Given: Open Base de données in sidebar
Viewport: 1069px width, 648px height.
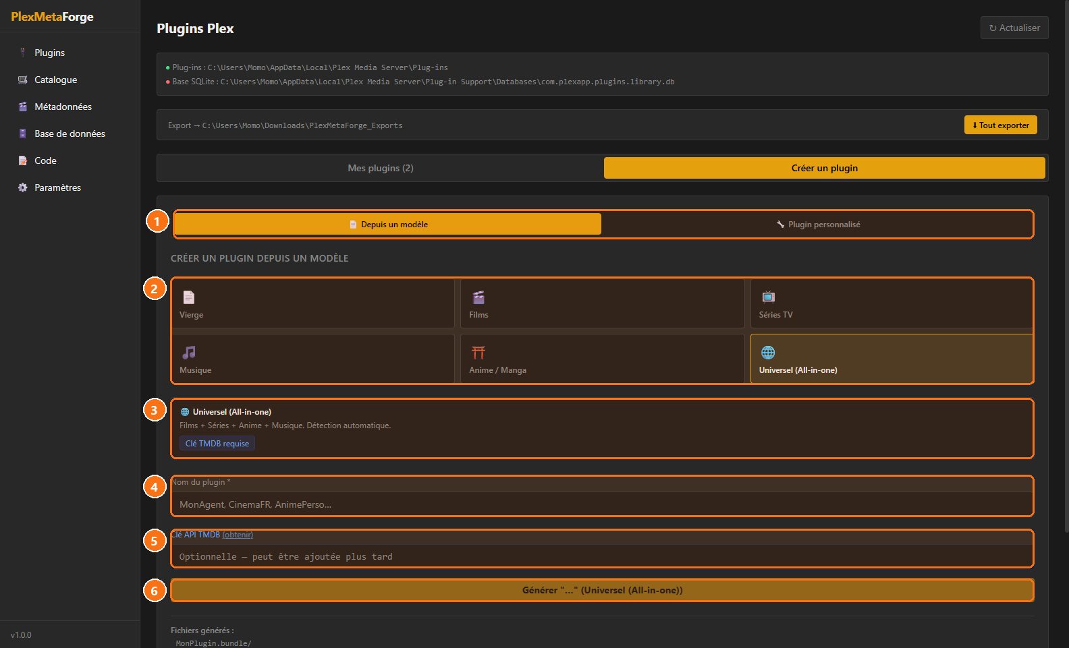Looking at the screenshot, I should click(x=70, y=134).
